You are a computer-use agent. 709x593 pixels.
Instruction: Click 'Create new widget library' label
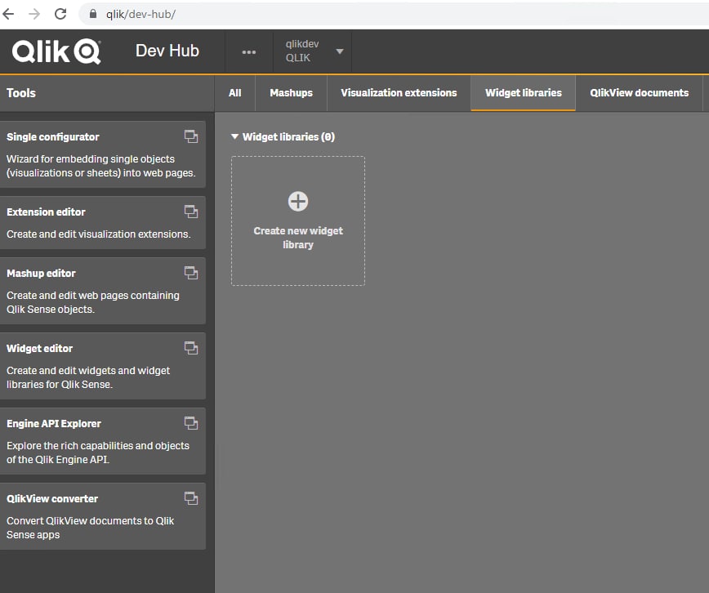coord(298,238)
